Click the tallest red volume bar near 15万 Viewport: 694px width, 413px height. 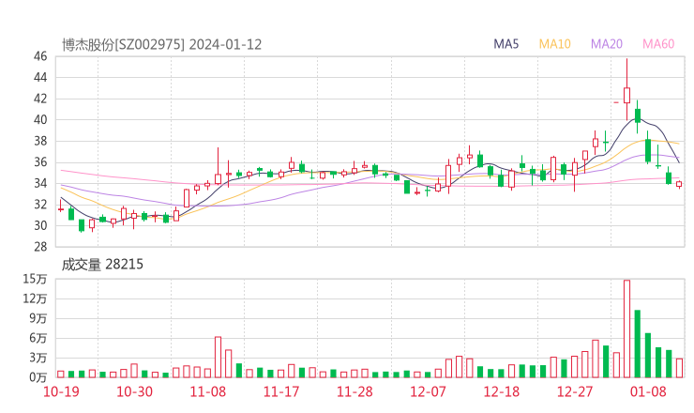coord(626,329)
